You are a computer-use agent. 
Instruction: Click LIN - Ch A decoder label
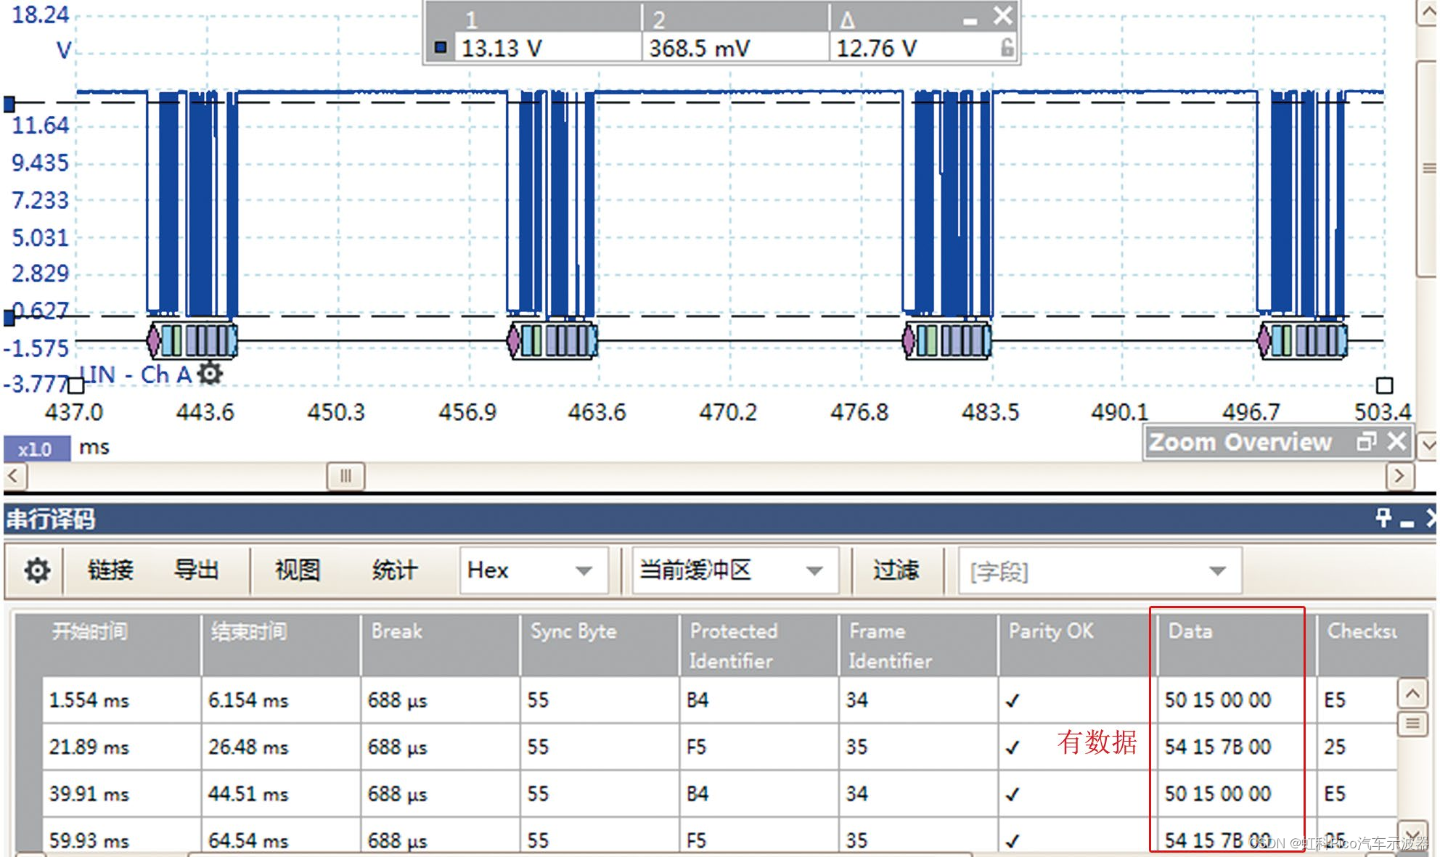click(136, 374)
